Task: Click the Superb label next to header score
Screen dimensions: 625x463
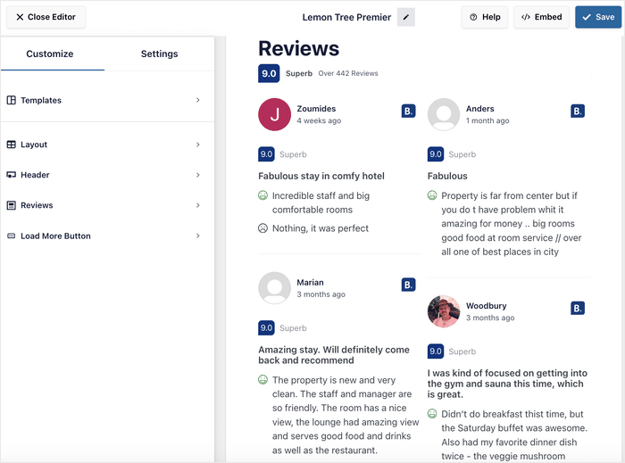Action: 299,73
